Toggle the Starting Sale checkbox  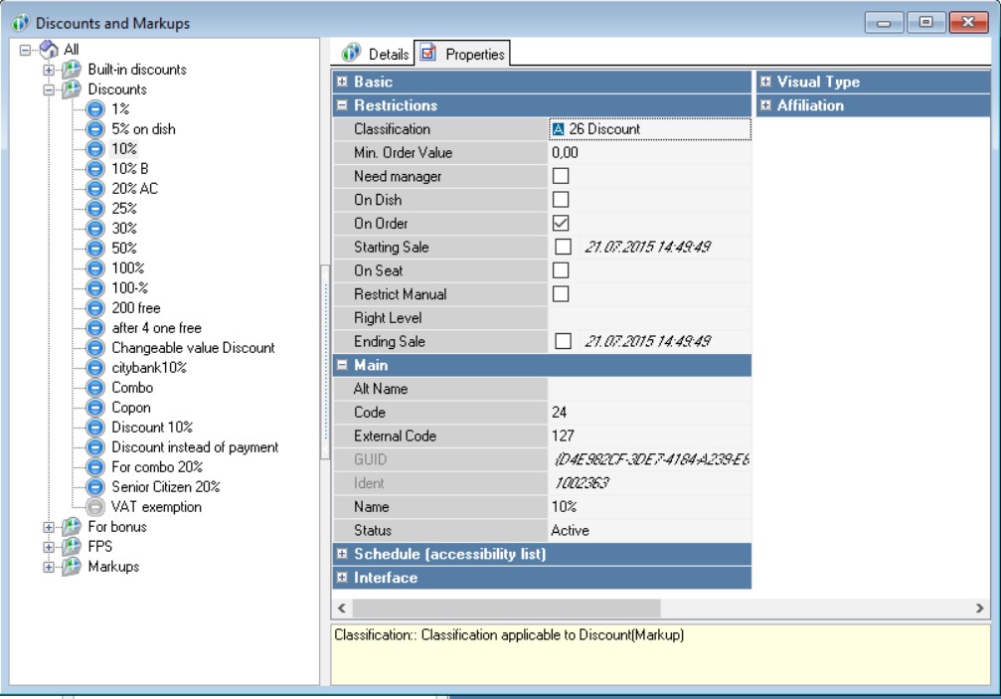click(x=563, y=247)
